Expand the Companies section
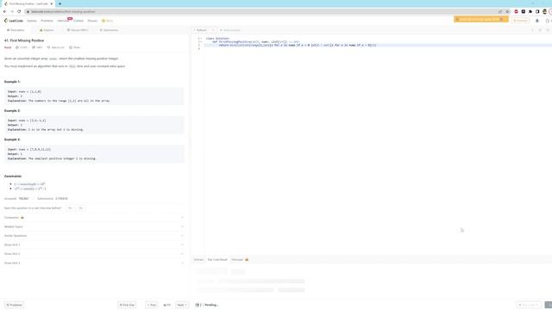This screenshot has height=310, width=552. pyautogui.click(x=94, y=218)
